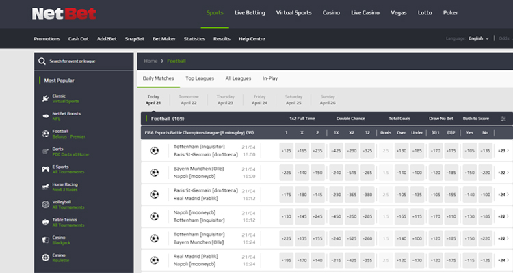Select Thursday April 23 date
Viewport: 513px width, 273px height.
tap(226, 100)
